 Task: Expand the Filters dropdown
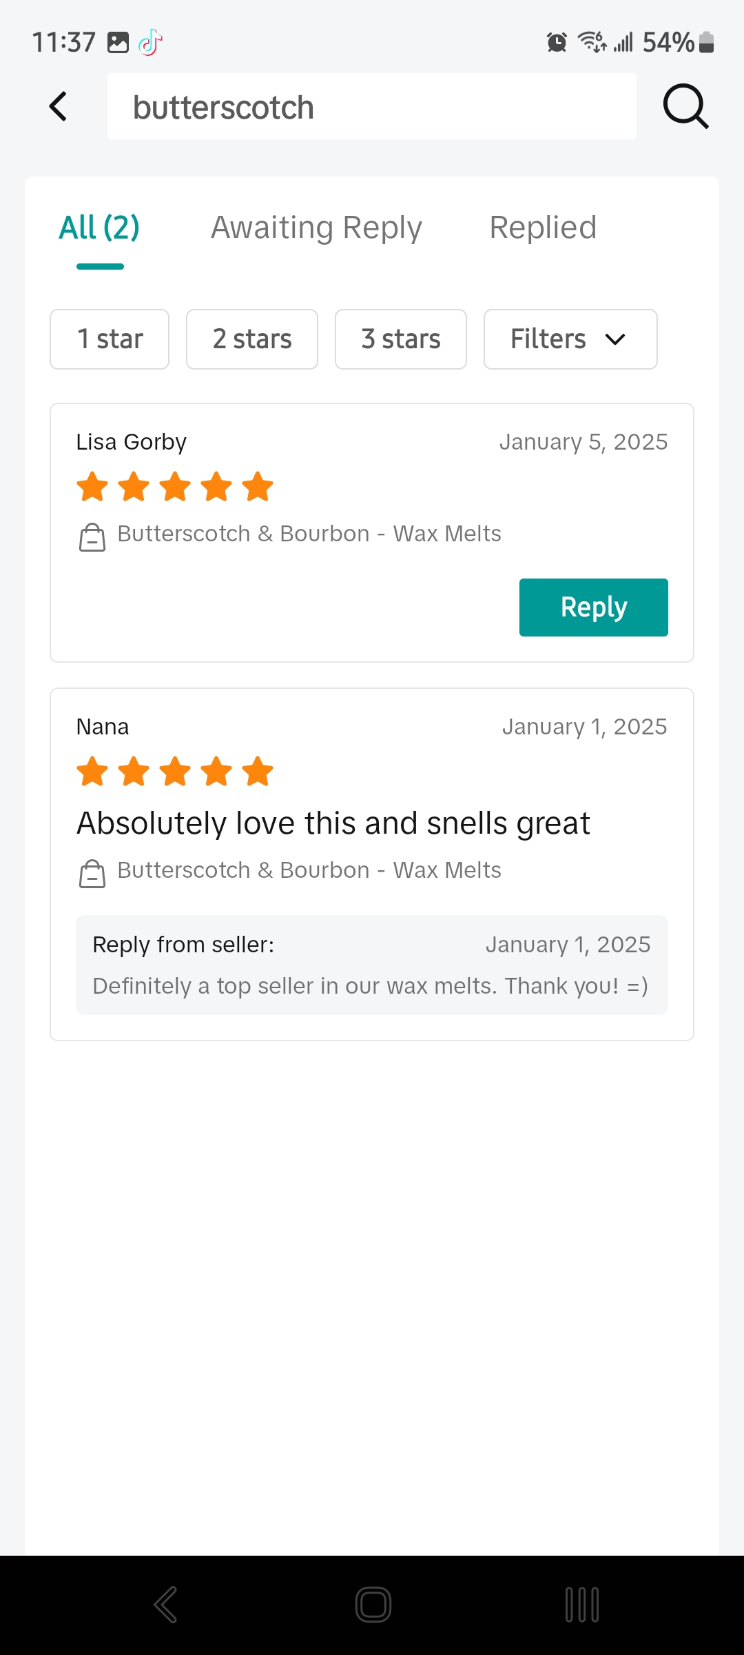[570, 339]
